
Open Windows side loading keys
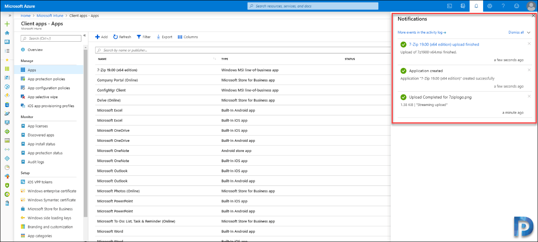(49, 218)
